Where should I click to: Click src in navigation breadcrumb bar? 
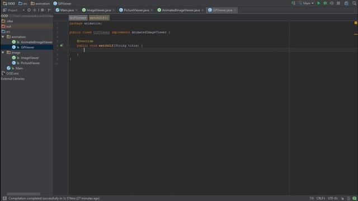pyautogui.click(x=23, y=3)
